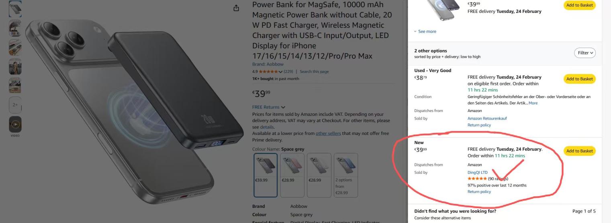Click the Brand: Aobbow link
This screenshot has width=611, height=223.
[268, 64]
